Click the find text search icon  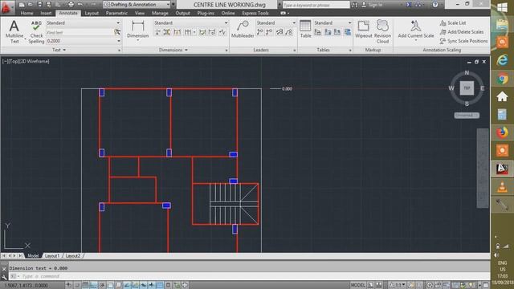[117, 32]
